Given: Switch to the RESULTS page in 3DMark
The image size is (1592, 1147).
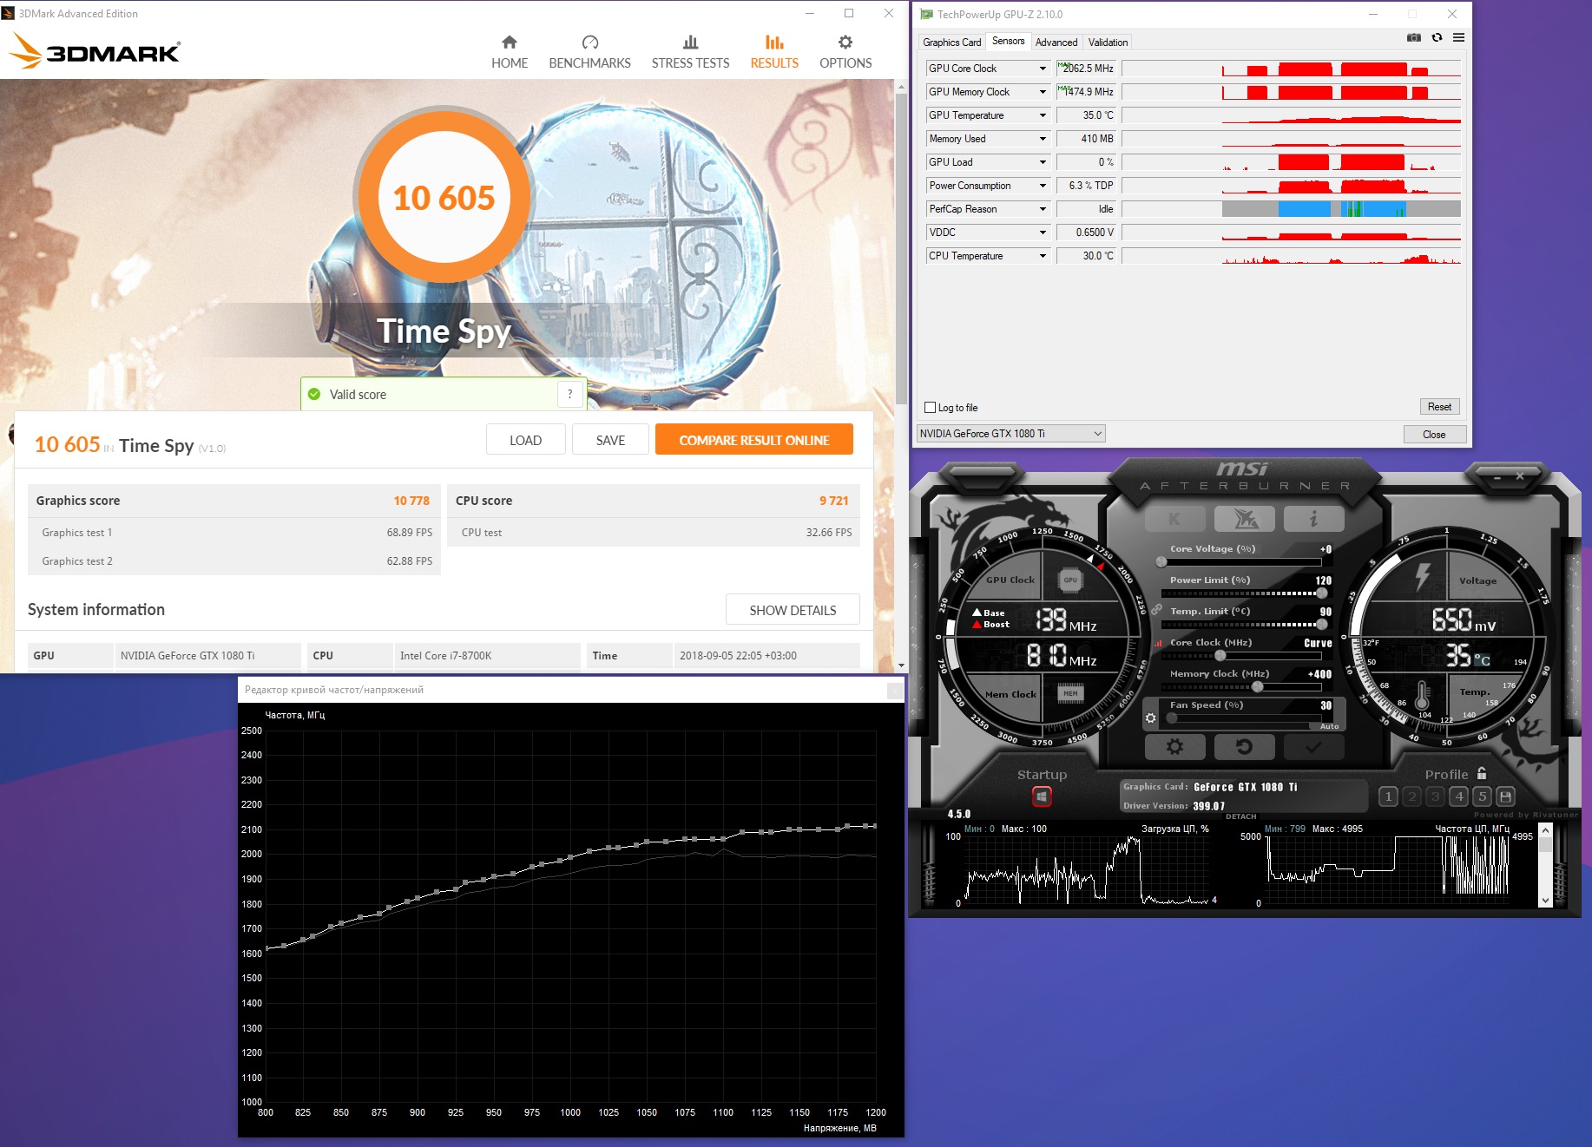Looking at the screenshot, I should (774, 52).
